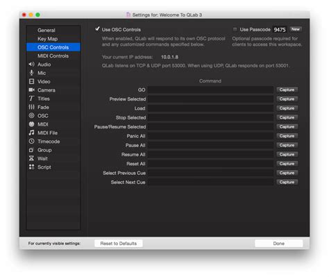The image size is (329, 277).
Task: Click the Video film icon
Action: point(31,81)
